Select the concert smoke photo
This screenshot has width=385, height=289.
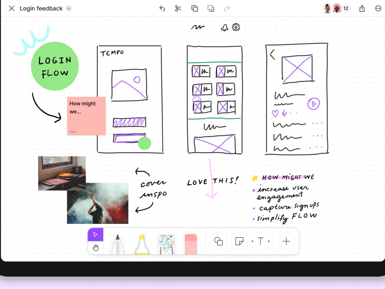click(x=97, y=203)
